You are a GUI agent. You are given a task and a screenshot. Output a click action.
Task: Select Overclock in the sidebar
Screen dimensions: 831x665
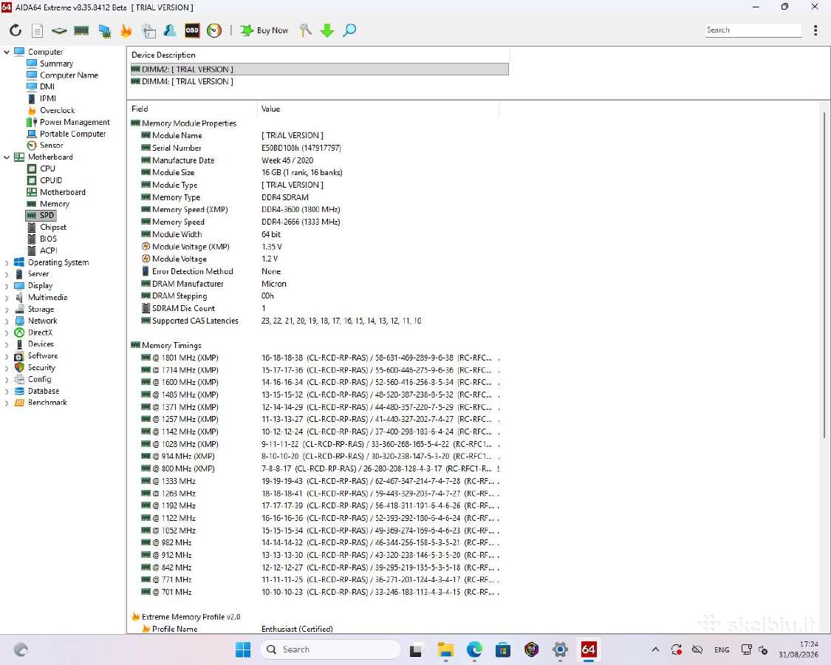click(x=57, y=110)
